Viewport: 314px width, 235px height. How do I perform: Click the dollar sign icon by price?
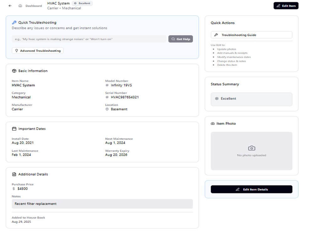[x=14, y=189]
